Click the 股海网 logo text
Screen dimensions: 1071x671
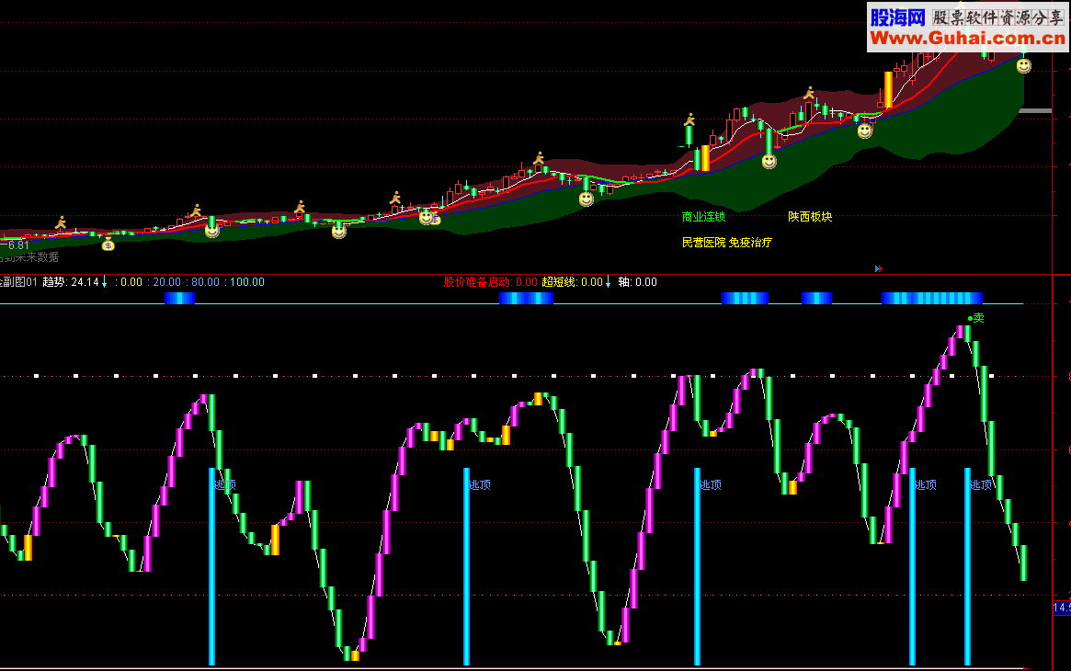(897, 17)
